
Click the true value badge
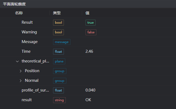point(90,23)
